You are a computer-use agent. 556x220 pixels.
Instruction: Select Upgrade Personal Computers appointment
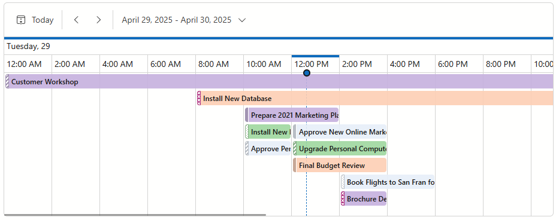point(340,148)
